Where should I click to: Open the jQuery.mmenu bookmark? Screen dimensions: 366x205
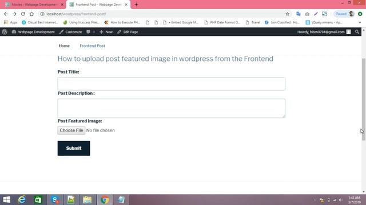tap(324, 22)
